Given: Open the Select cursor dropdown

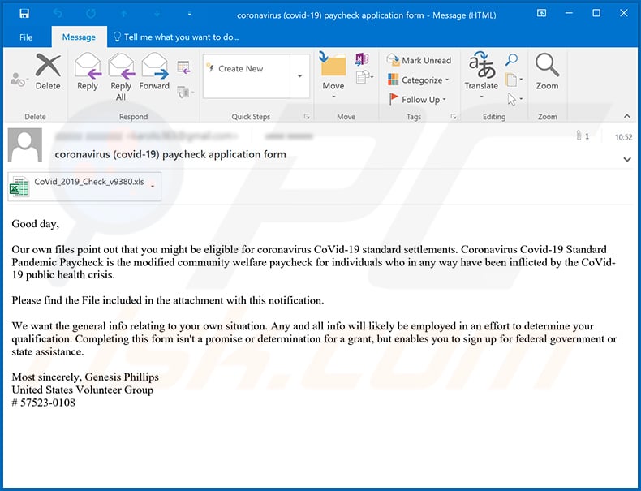Looking at the screenshot, I should [x=514, y=99].
